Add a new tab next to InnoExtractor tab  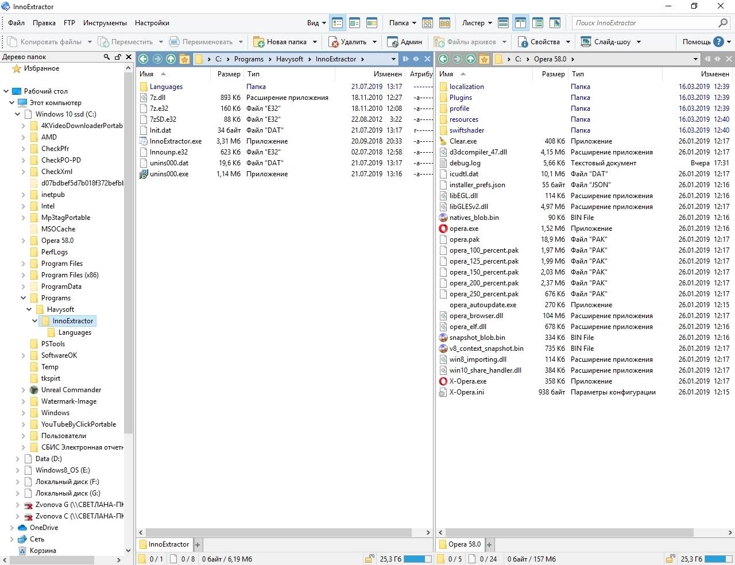198,544
